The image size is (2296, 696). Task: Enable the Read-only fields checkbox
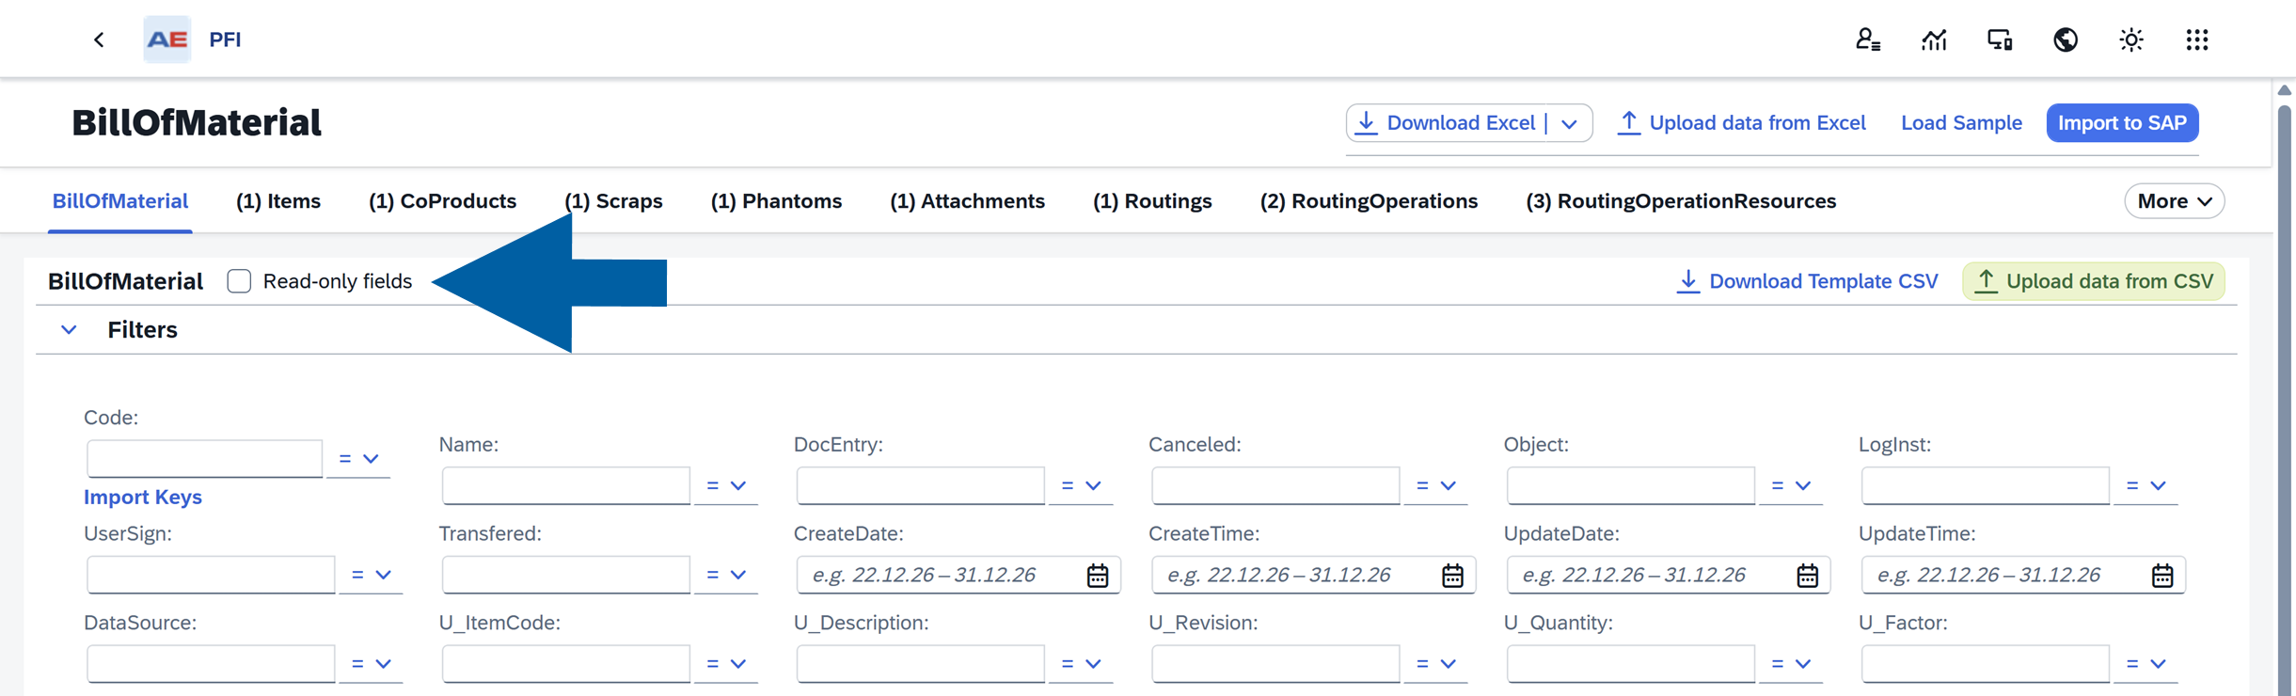[239, 281]
